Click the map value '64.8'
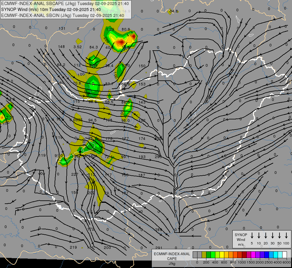 pyautogui.click(x=174, y=11)
